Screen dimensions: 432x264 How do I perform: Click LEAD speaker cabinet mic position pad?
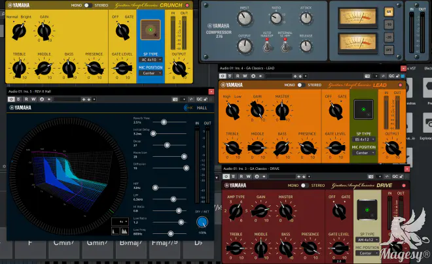pyautogui.click(x=363, y=109)
